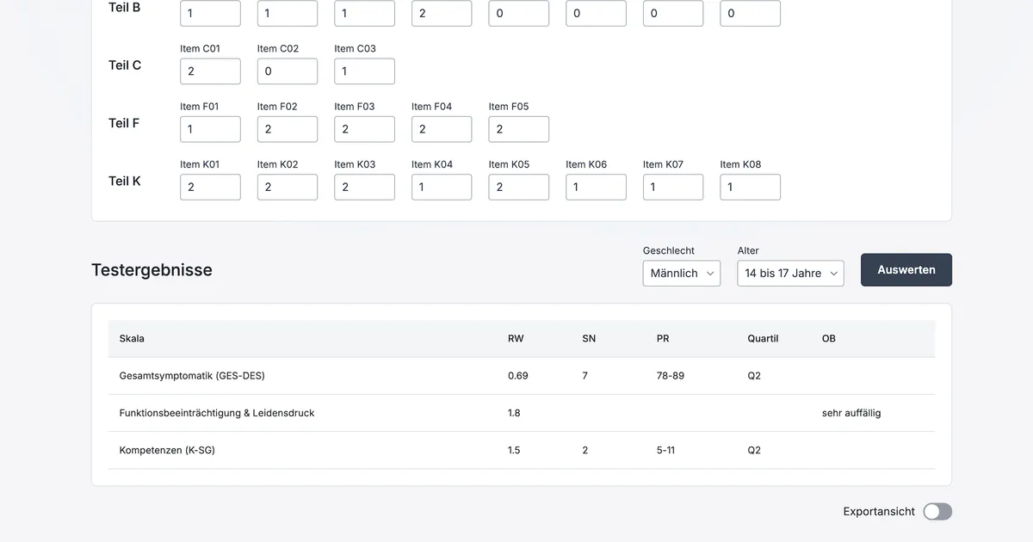Toggle the Exportansicht switch

[937, 512]
